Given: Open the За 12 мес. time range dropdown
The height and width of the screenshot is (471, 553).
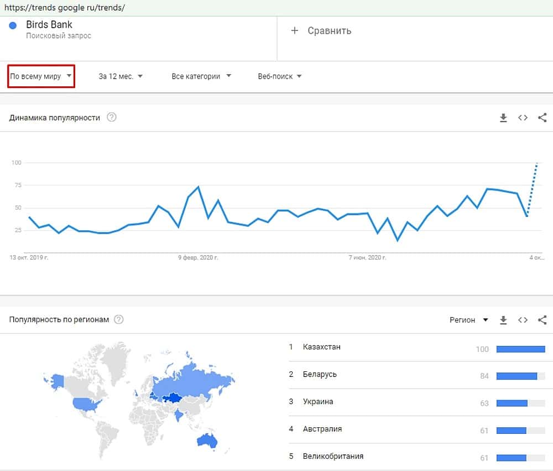Looking at the screenshot, I should 121,76.
